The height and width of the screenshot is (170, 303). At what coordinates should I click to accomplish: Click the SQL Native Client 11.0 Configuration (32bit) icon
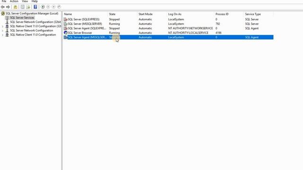pyautogui.click(x=7, y=26)
